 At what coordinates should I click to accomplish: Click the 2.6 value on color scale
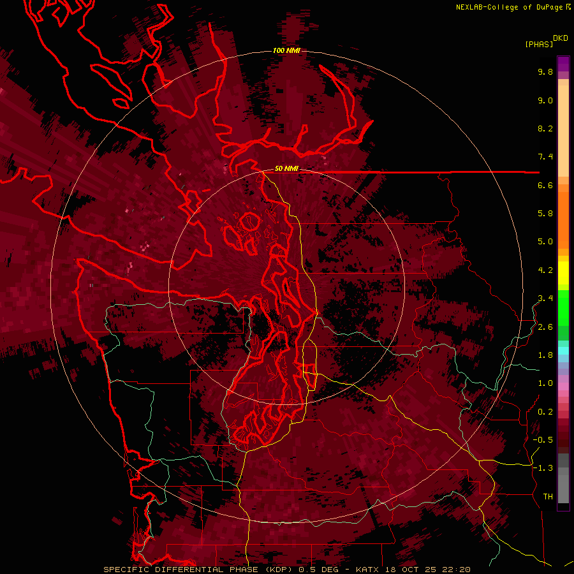tap(545, 327)
